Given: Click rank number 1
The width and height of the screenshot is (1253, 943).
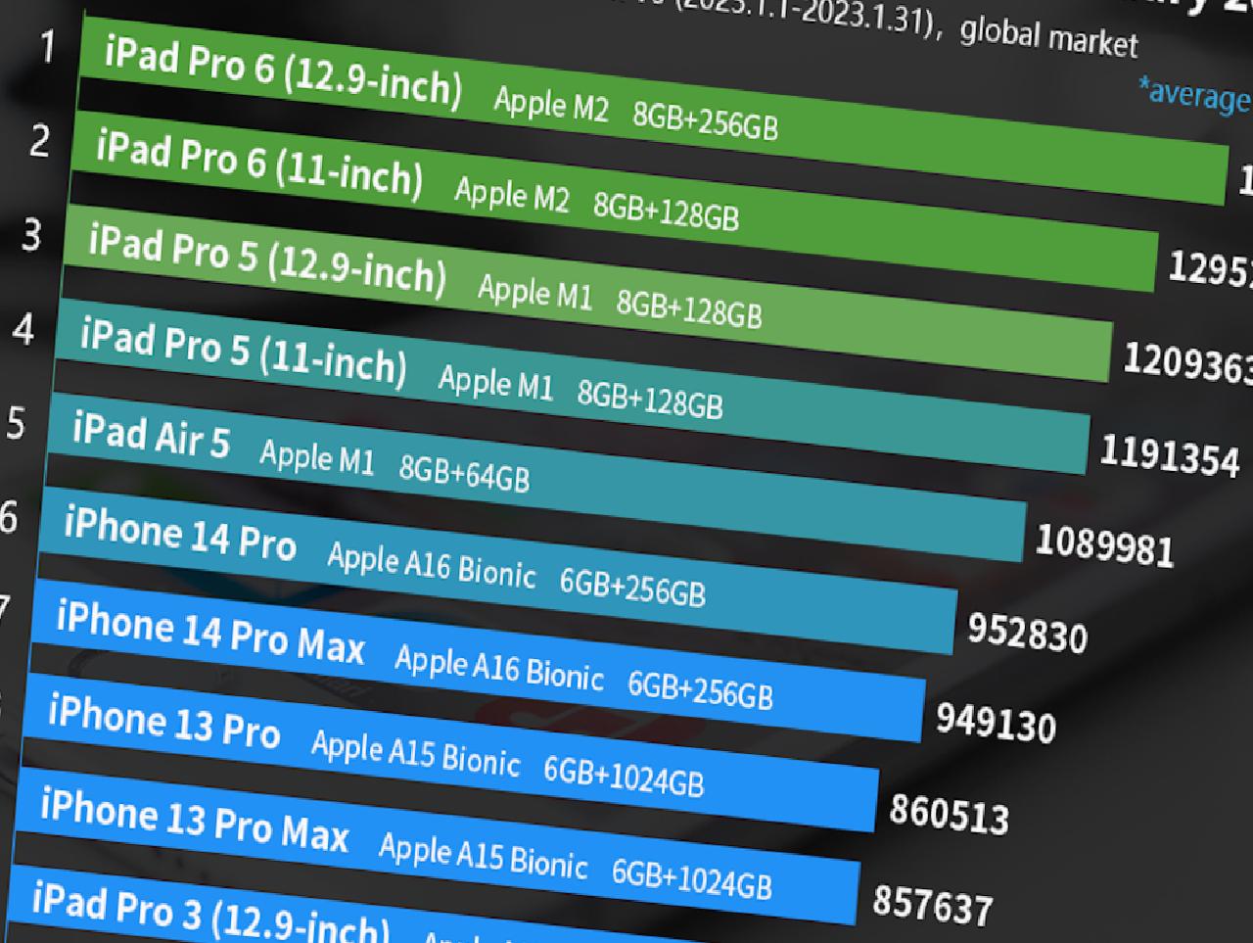Looking at the screenshot, I should coord(46,47).
